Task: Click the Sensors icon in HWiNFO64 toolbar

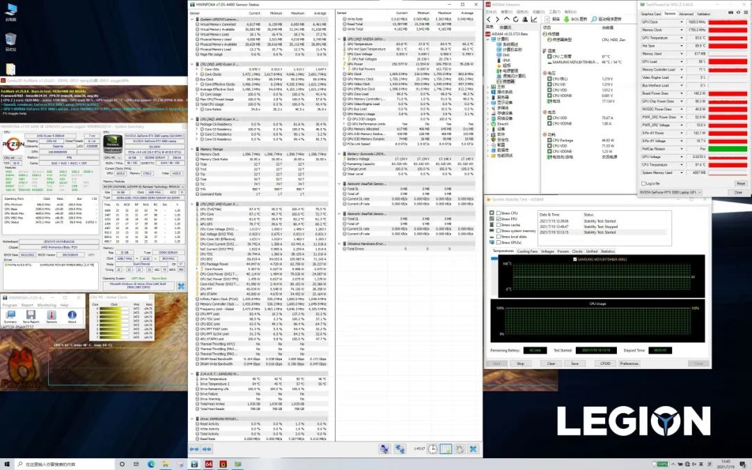Action: (51, 315)
